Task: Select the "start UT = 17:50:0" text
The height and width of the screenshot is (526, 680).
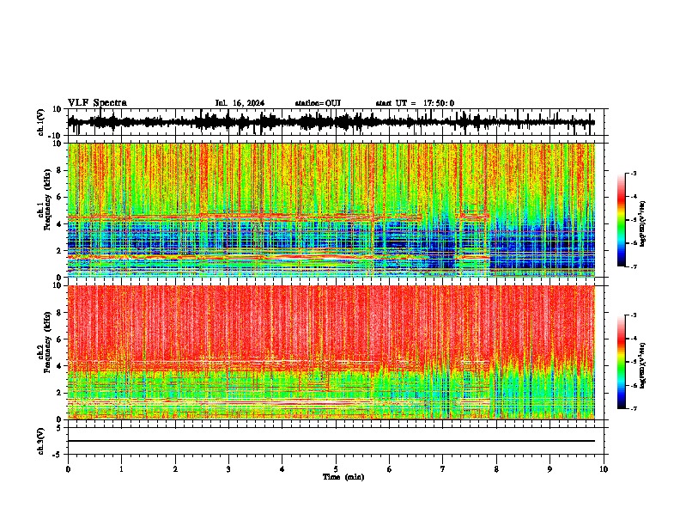Action: tap(415, 103)
